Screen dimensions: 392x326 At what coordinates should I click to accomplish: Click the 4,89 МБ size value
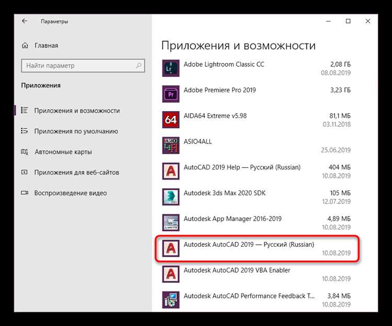point(339,219)
